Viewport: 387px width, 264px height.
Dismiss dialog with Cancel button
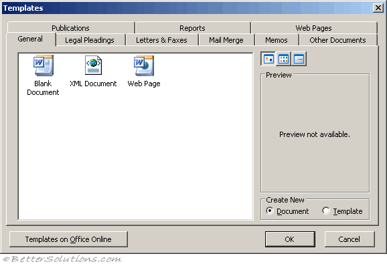tap(350, 239)
